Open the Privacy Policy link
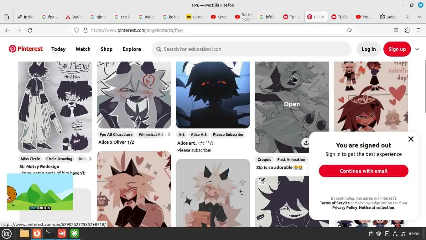The width and height of the screenshot is (426, 240). (x=345, y=207)
